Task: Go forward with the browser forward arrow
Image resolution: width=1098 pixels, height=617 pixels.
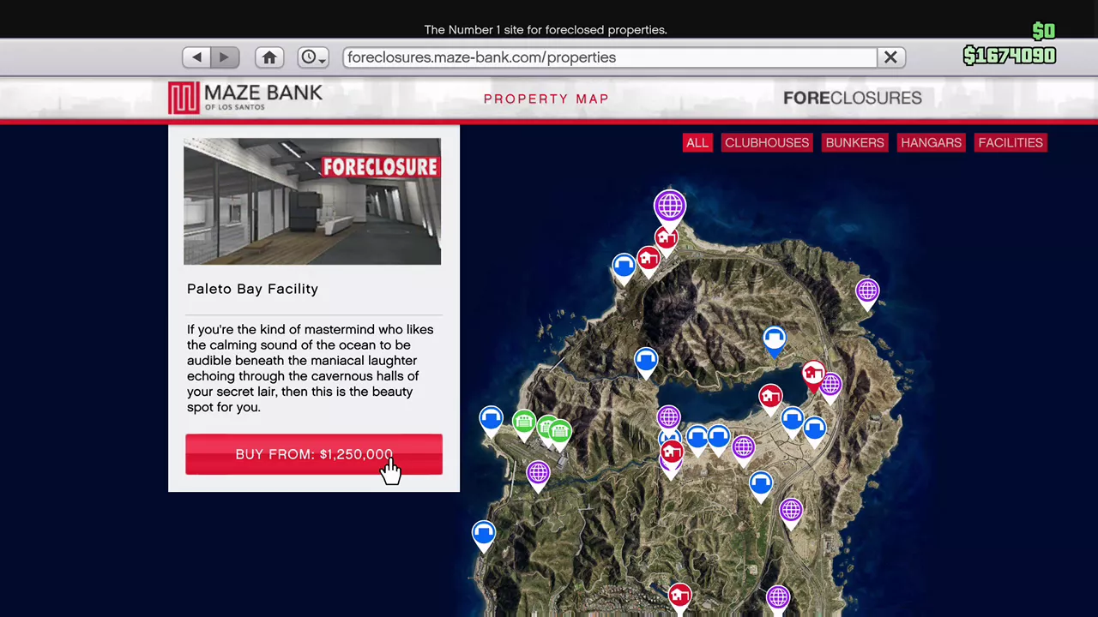Action: tap(225, 57)
